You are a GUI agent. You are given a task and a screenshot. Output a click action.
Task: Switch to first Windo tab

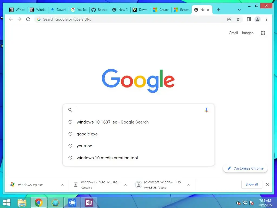coord(17,10)
